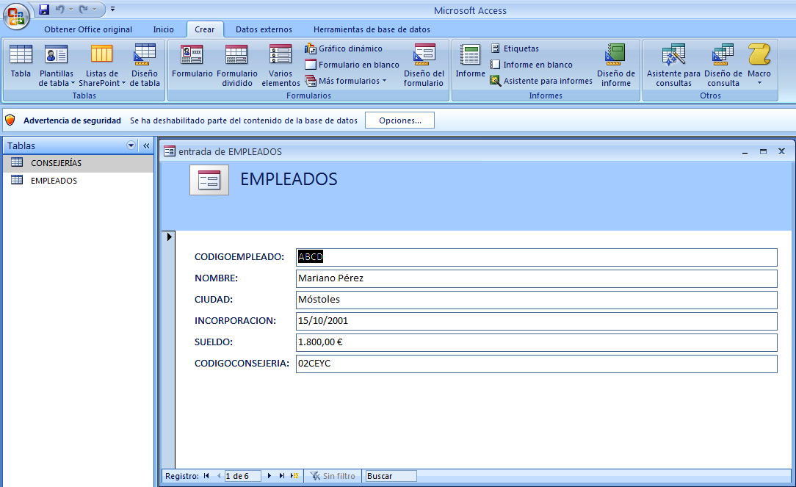This screenshot has height=487, width=796.
Task: Create a Formulario dividido
Action: pos(236,64)
